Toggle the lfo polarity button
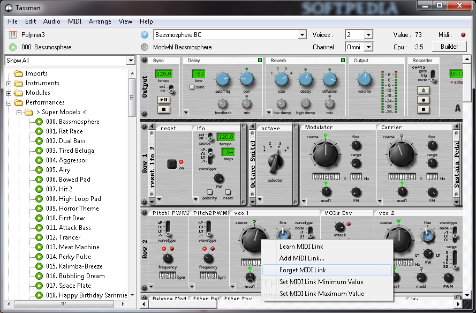The width and height of the screenshot is (476, 313). coord(209,192)
